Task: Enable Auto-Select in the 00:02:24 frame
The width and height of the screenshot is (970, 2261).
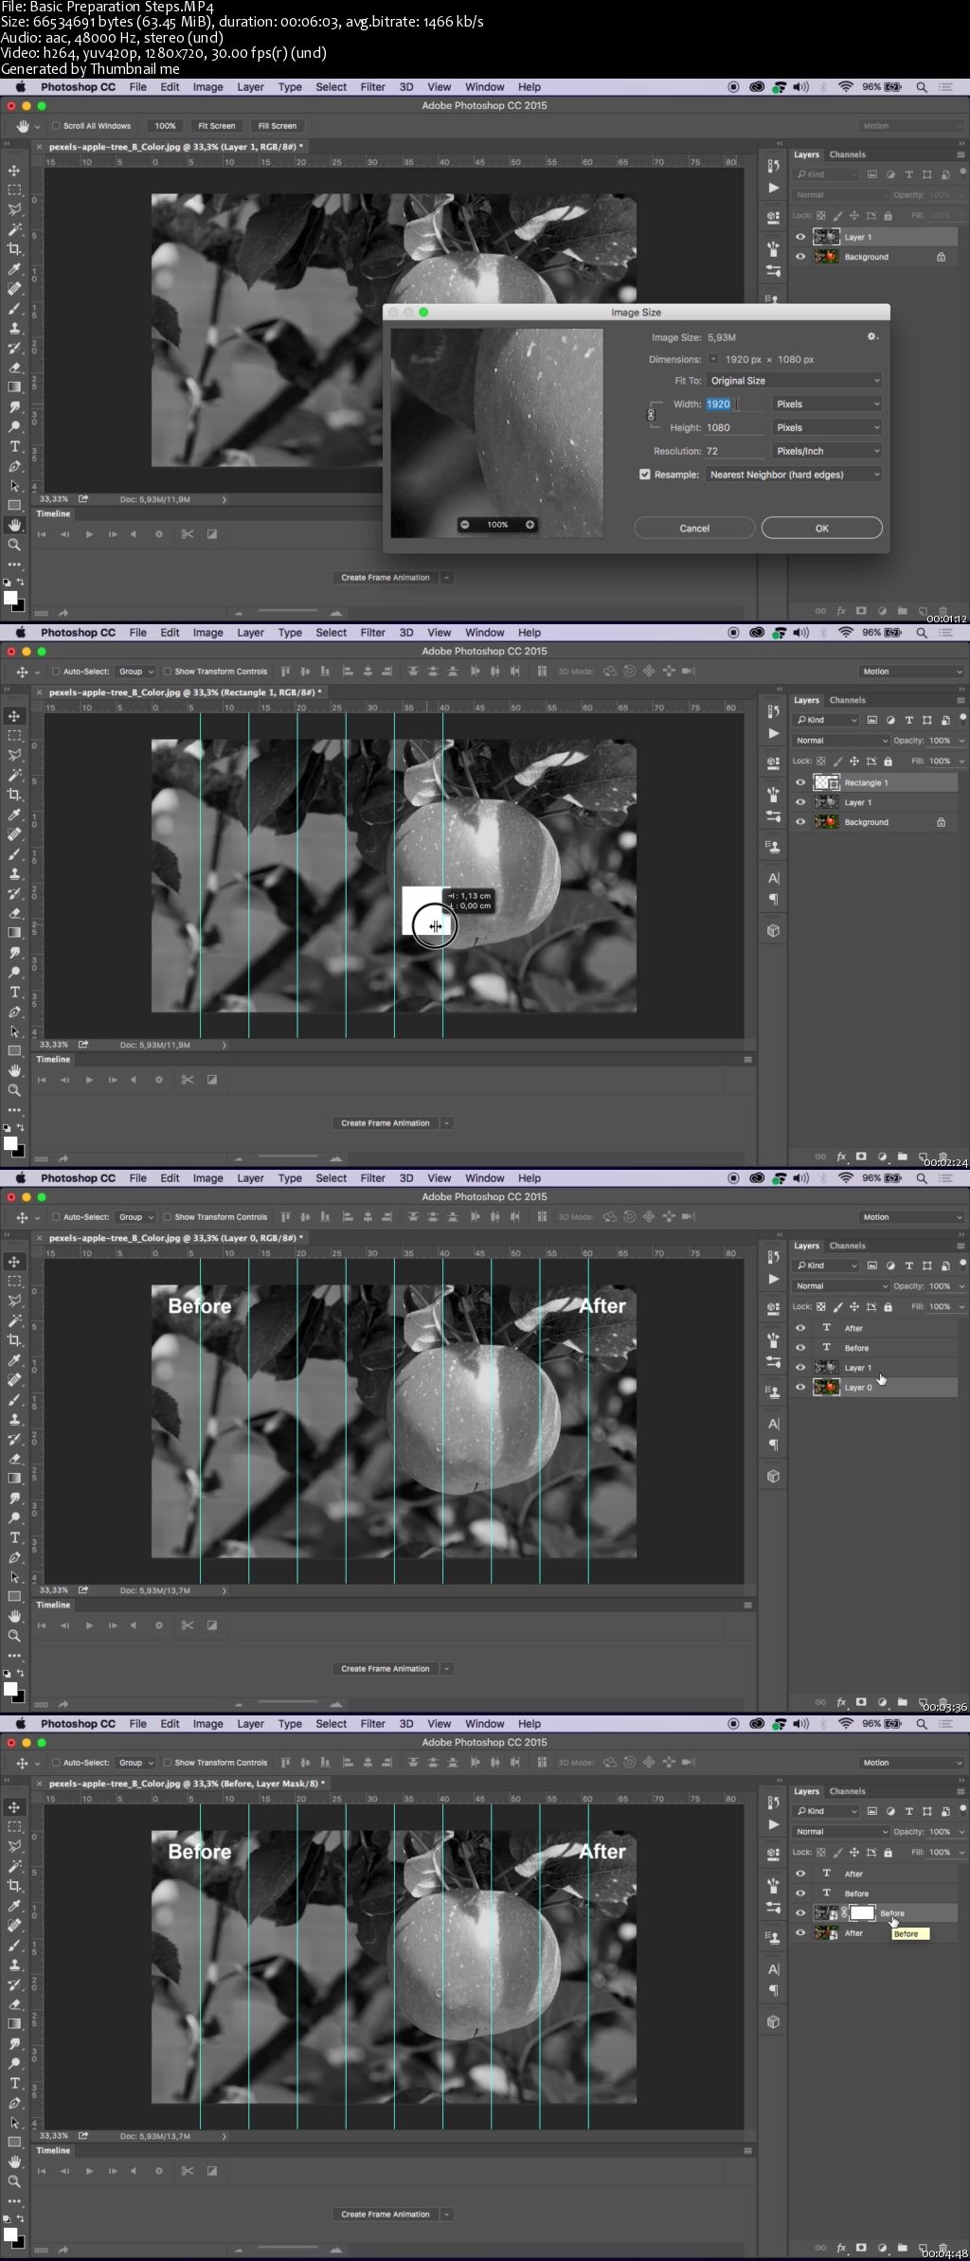Action: point(56,672)
